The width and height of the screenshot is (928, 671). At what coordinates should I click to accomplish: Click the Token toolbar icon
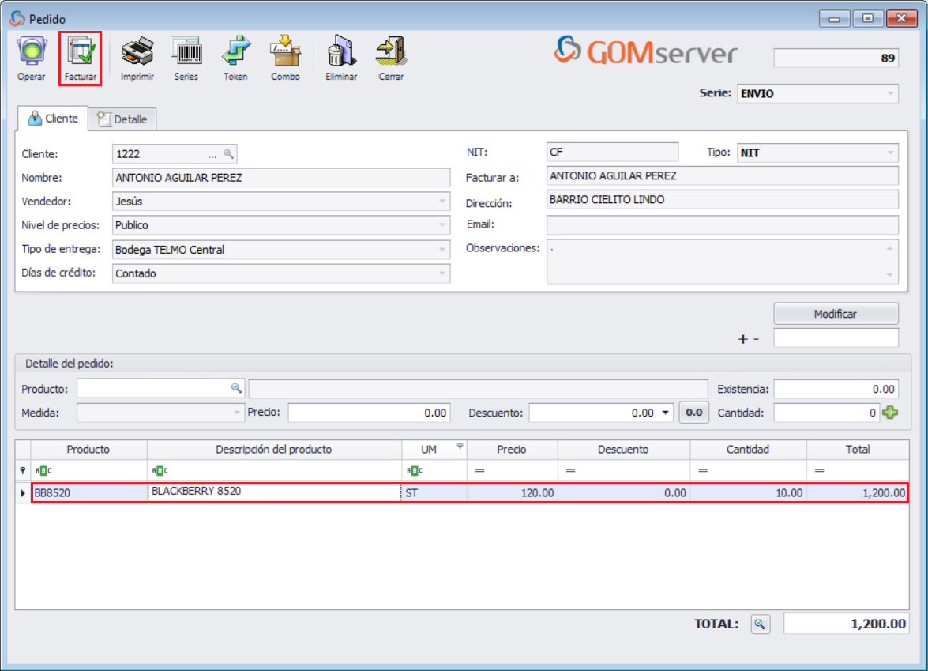click(235, 54)
